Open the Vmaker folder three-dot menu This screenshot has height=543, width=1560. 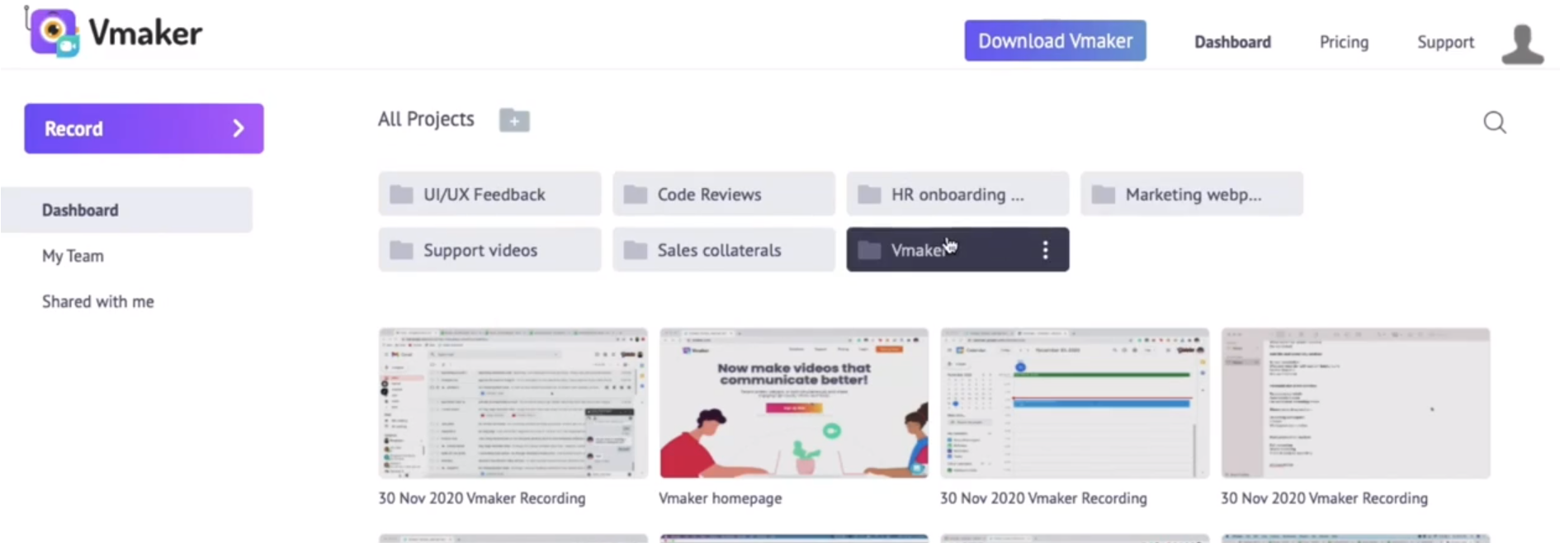1045,250
